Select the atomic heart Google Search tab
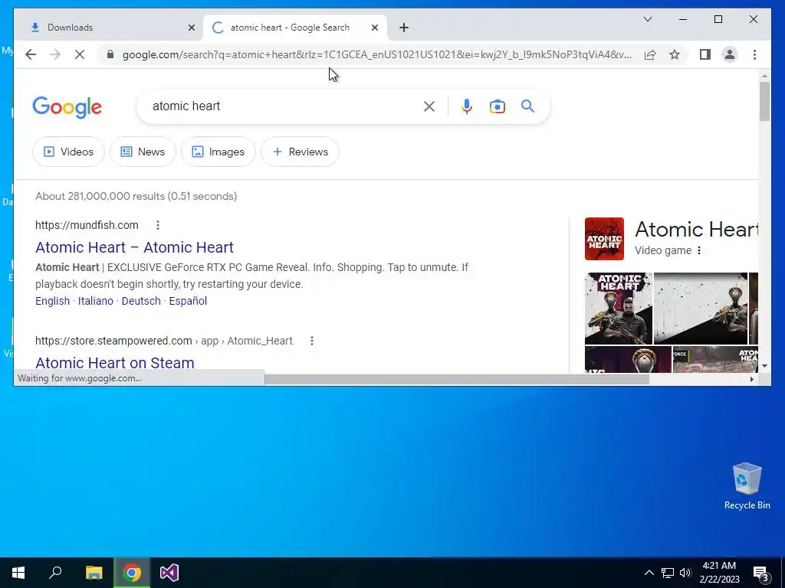Image resolution: width=785 pixels, height=588 pixels. tap(295, 28)
